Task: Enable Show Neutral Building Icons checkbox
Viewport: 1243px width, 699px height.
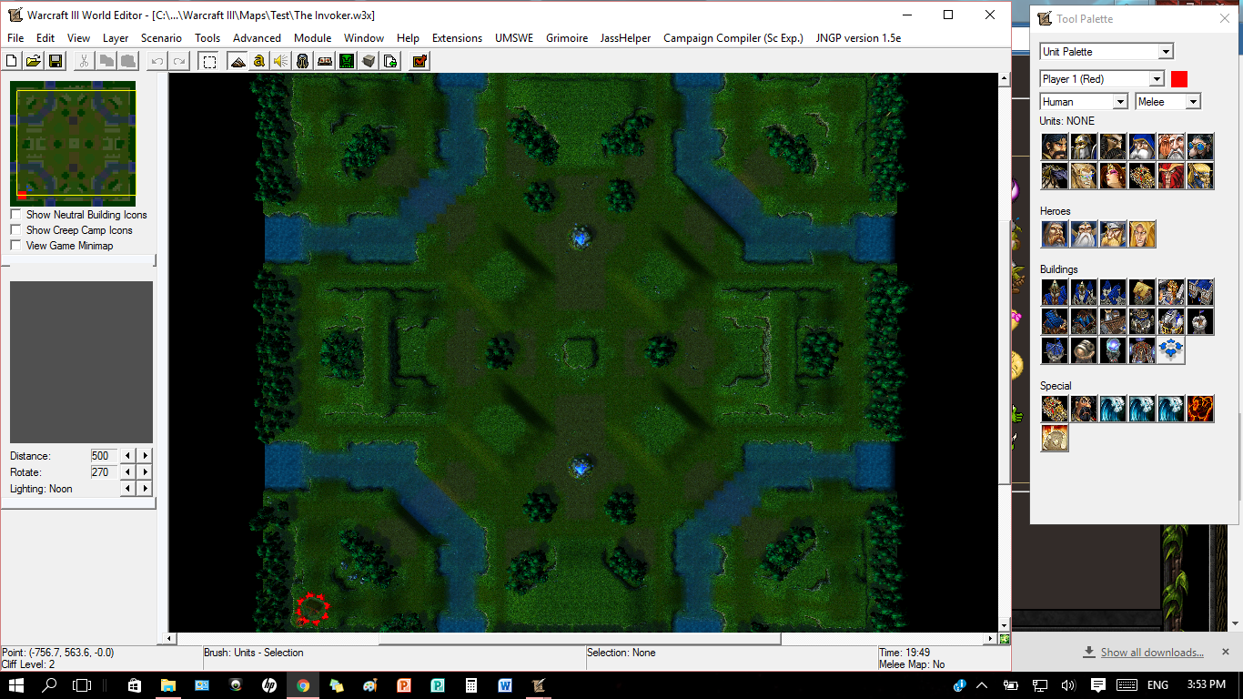Action: click(15, 215)
